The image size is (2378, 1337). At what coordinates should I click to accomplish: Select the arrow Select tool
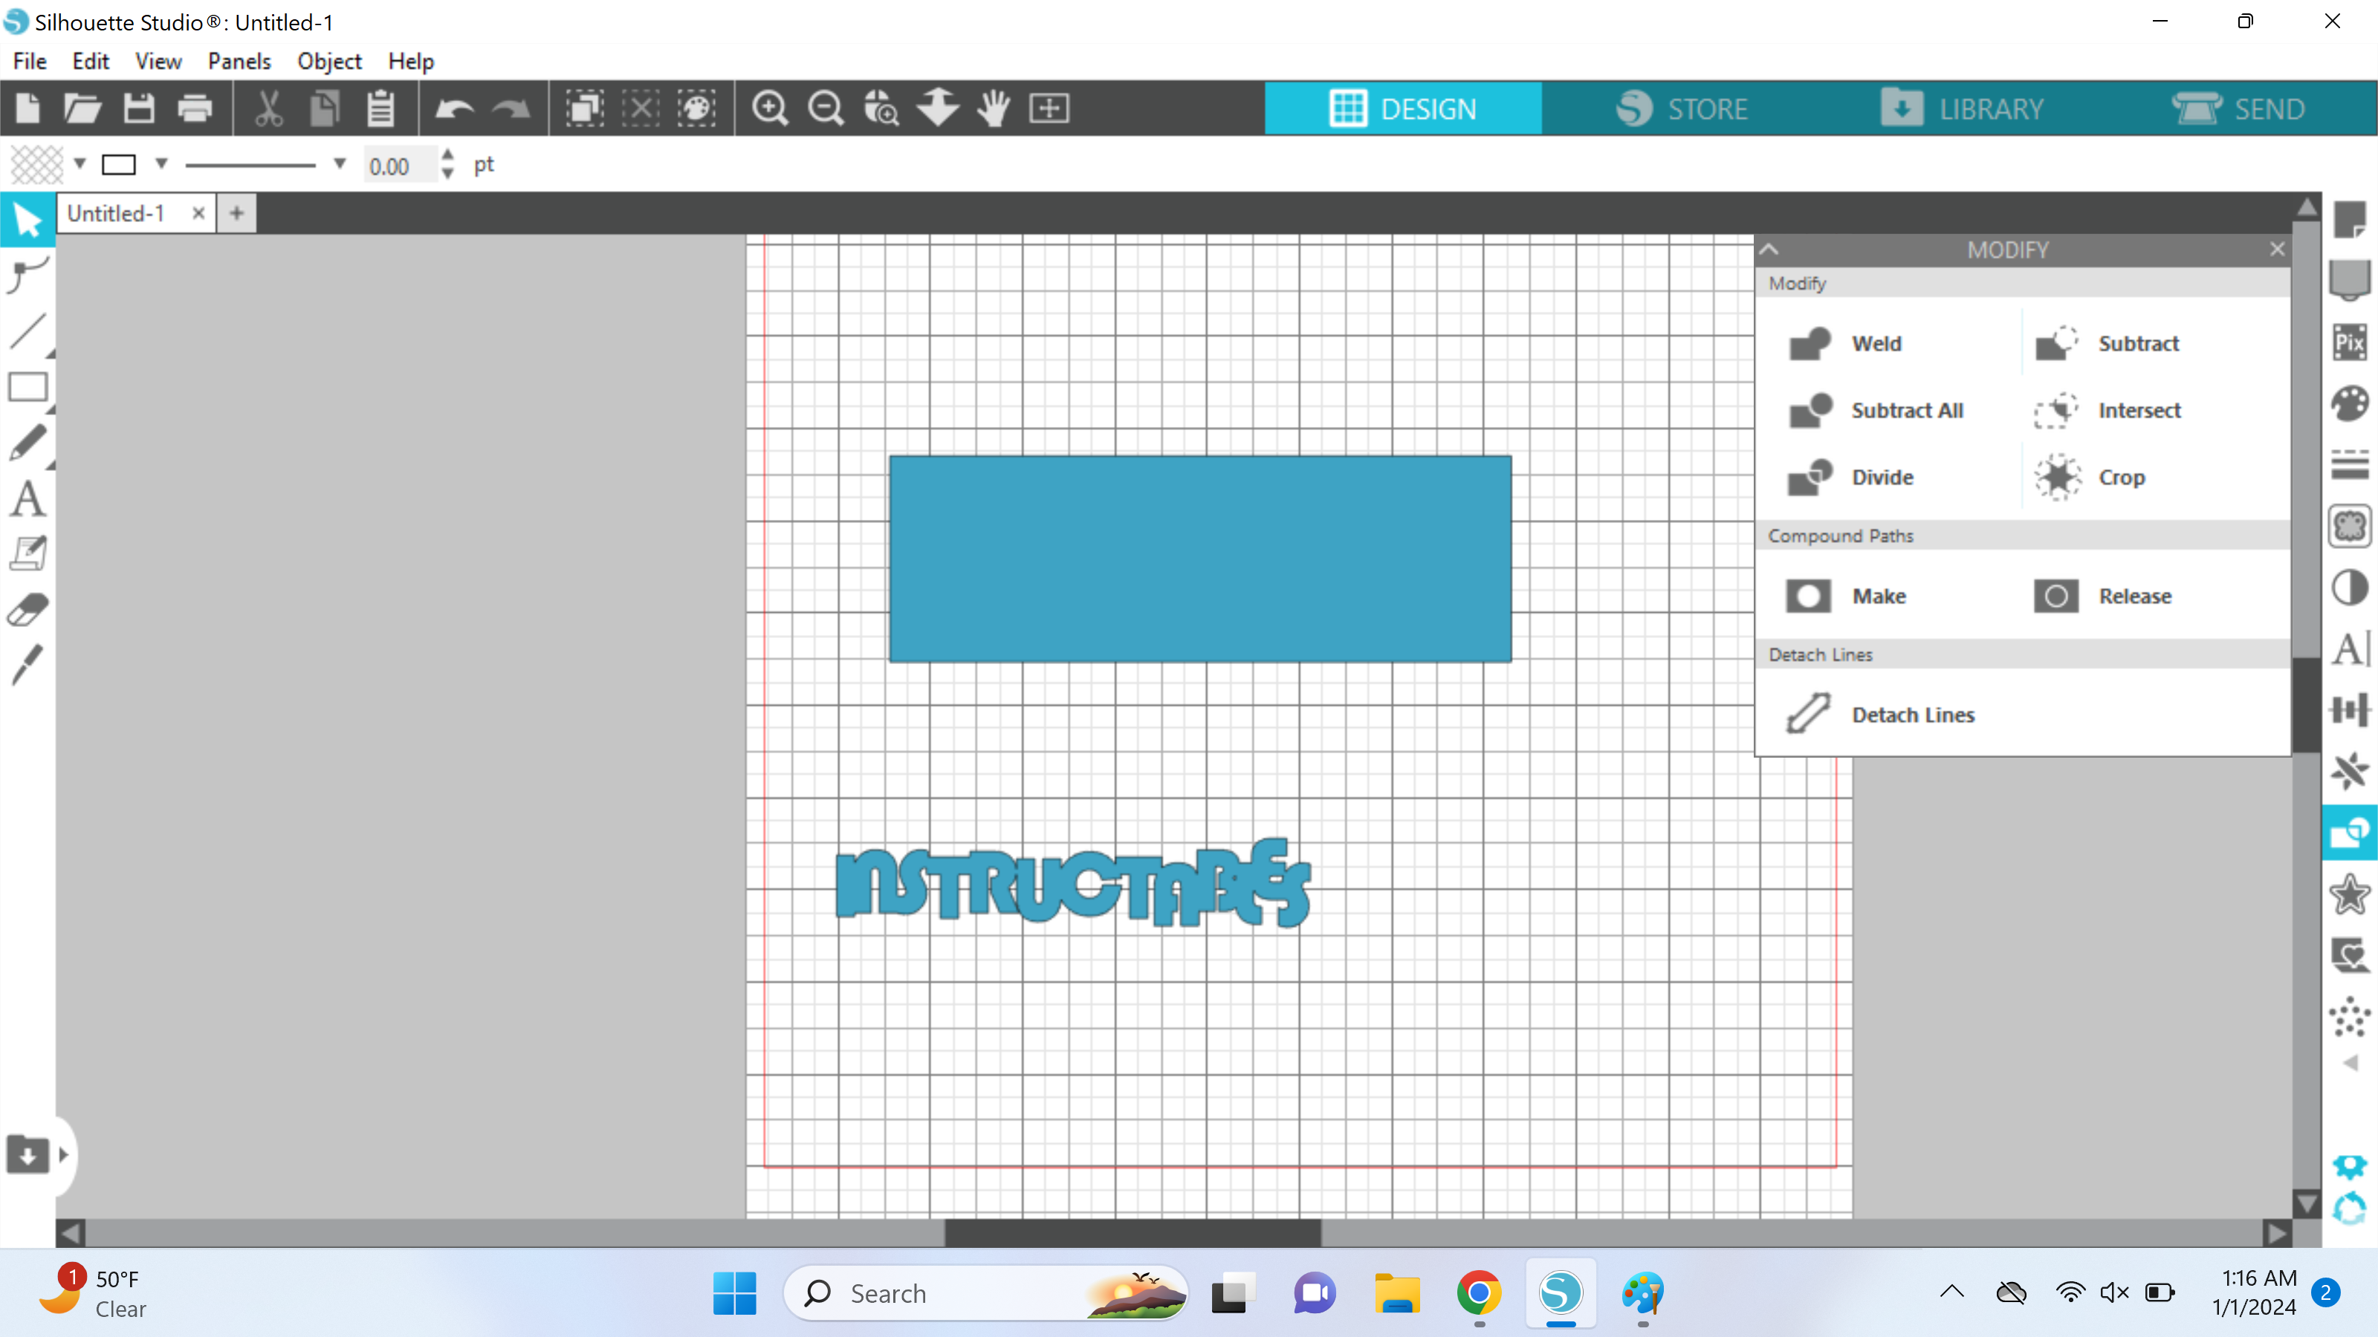click(27, 220)
